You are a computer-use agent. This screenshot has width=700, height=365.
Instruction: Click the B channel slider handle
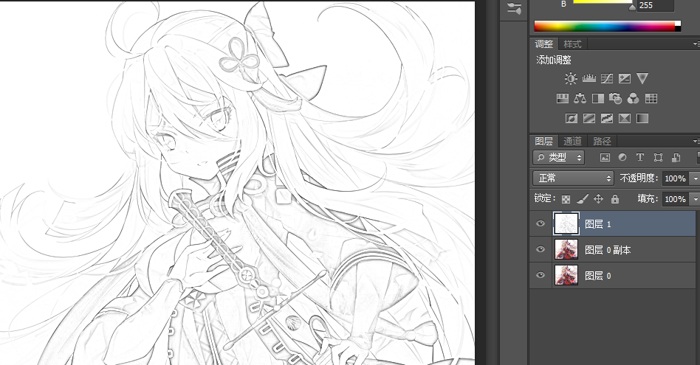(631, 7)
